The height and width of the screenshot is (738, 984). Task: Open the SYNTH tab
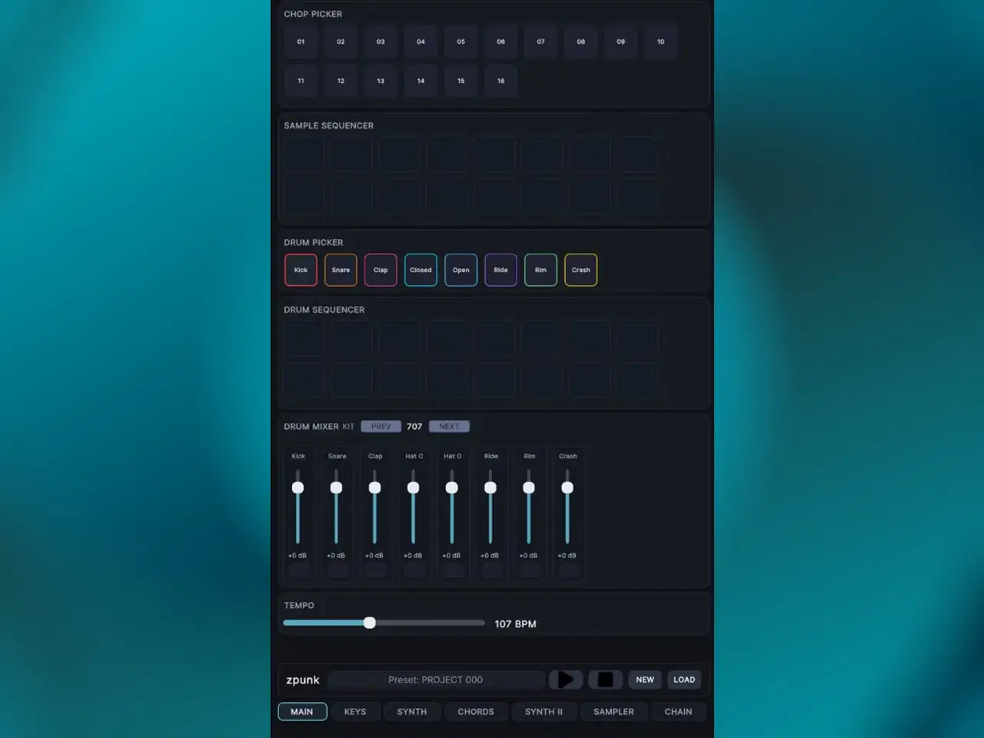412,712
